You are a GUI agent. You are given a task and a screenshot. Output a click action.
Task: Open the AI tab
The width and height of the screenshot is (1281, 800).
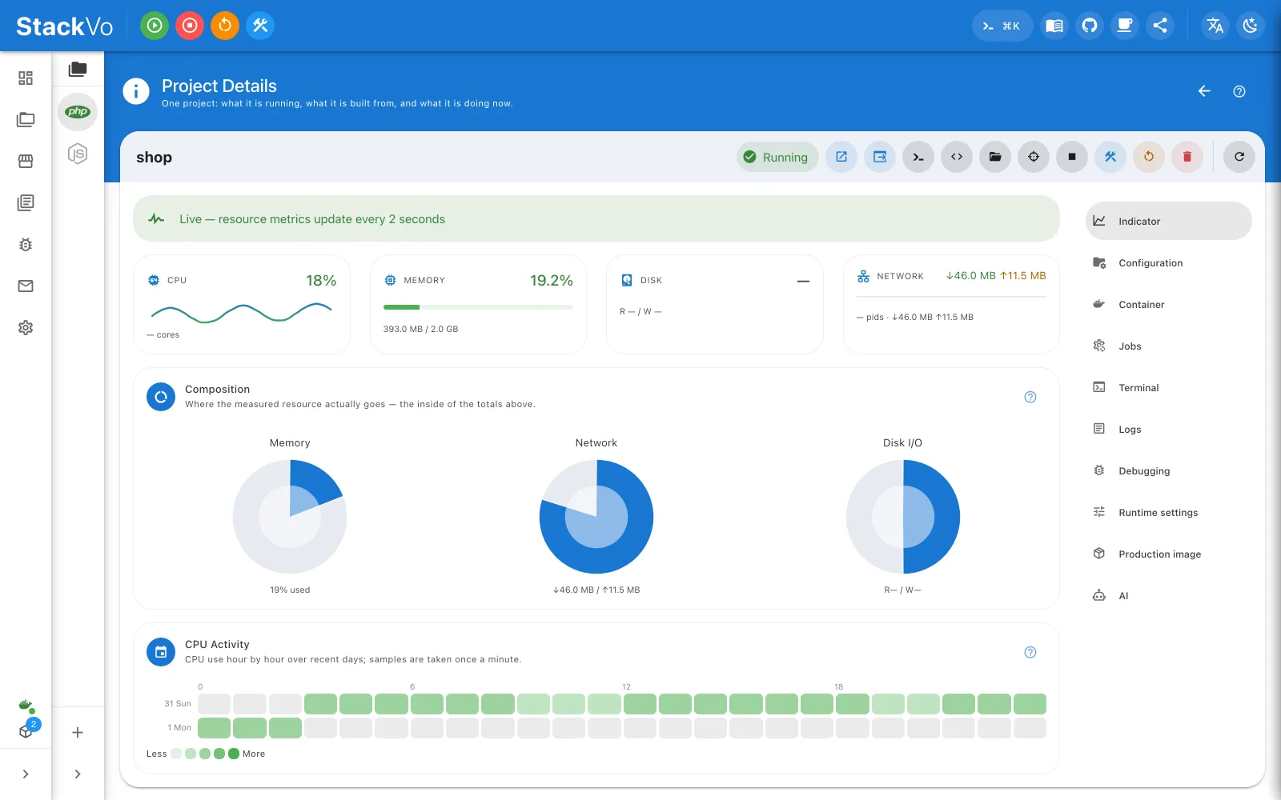coord(1168,595)
